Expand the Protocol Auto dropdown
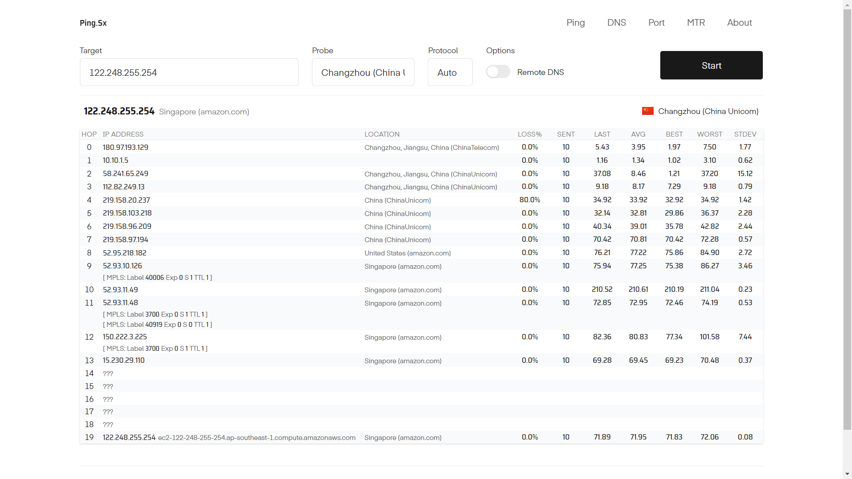 (x=450, y=72)
